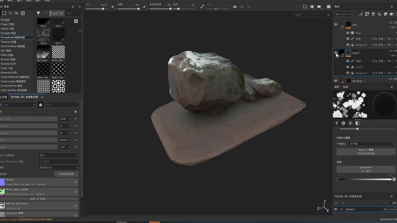Toggle visibility of the top color layer
397x223 pixels.
336,25
